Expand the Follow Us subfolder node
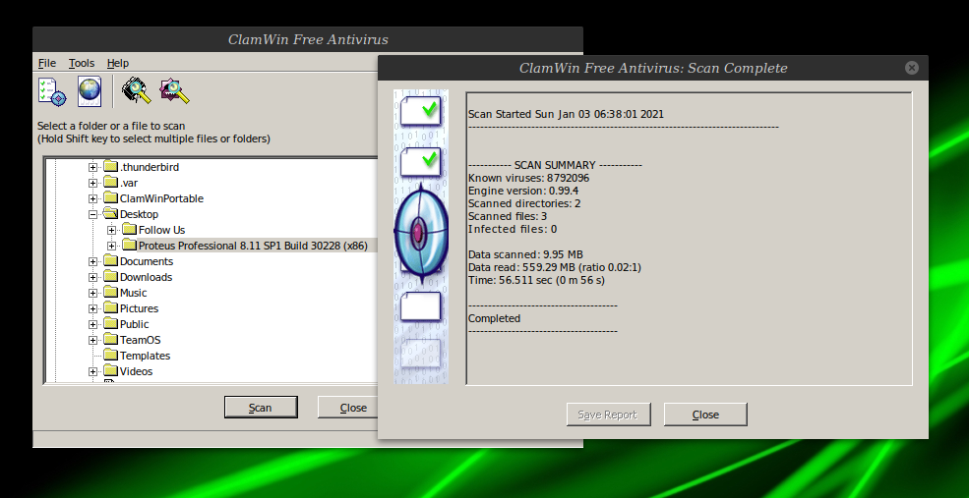 coord(111,230)
